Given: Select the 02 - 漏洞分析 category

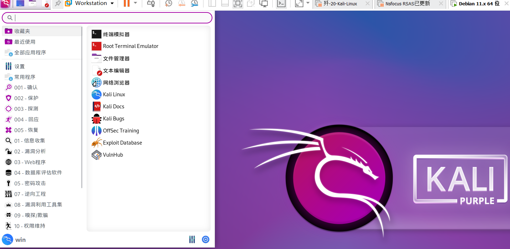Looking at the screenshot, I should click(42, 151).
